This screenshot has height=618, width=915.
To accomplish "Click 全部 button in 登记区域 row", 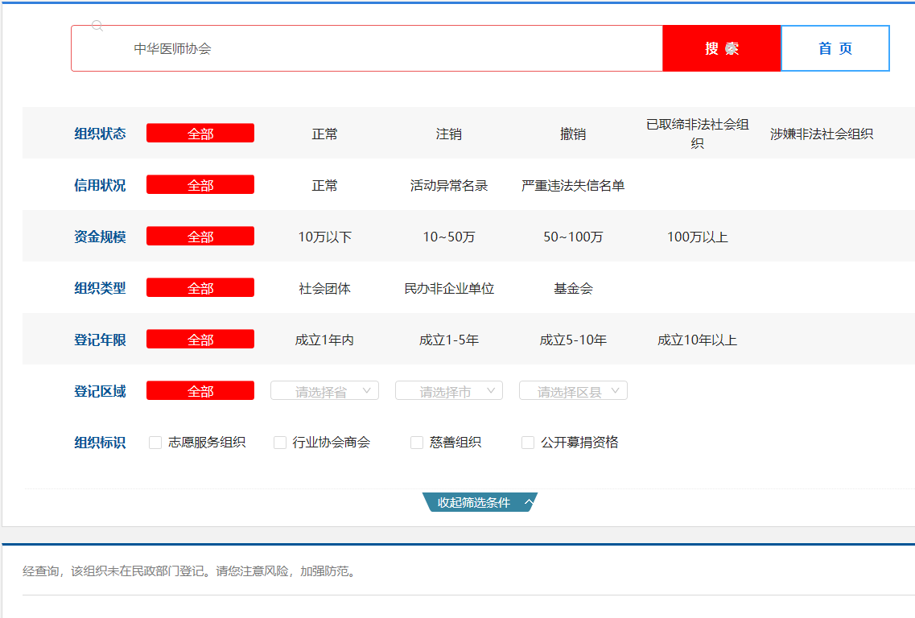I will coord(200,391).
